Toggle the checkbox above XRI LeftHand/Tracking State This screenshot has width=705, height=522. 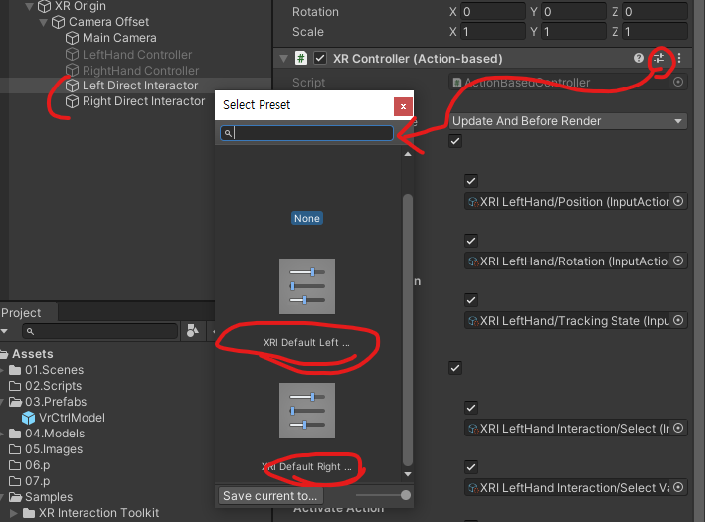[471, 300]
